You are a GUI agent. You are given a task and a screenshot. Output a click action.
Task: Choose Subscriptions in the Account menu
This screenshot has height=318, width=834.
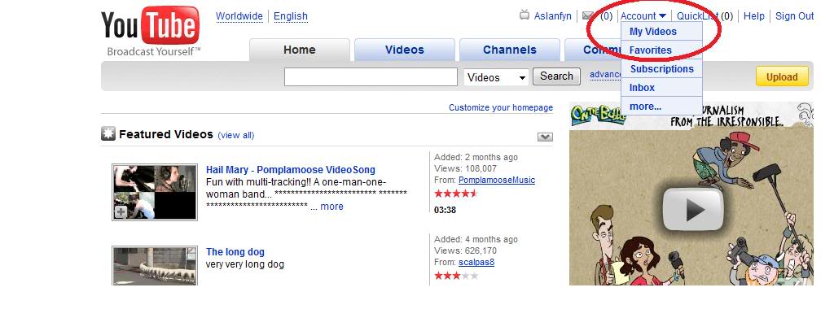[x=661, y=69]
